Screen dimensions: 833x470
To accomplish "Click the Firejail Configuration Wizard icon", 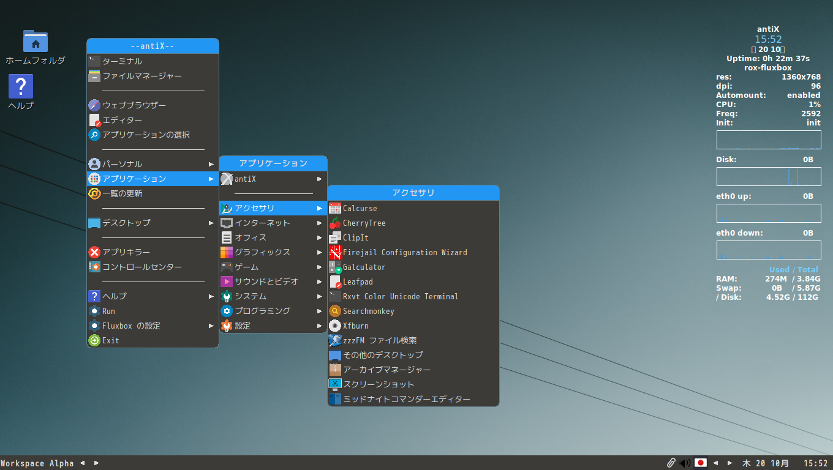I will (335, 252).
